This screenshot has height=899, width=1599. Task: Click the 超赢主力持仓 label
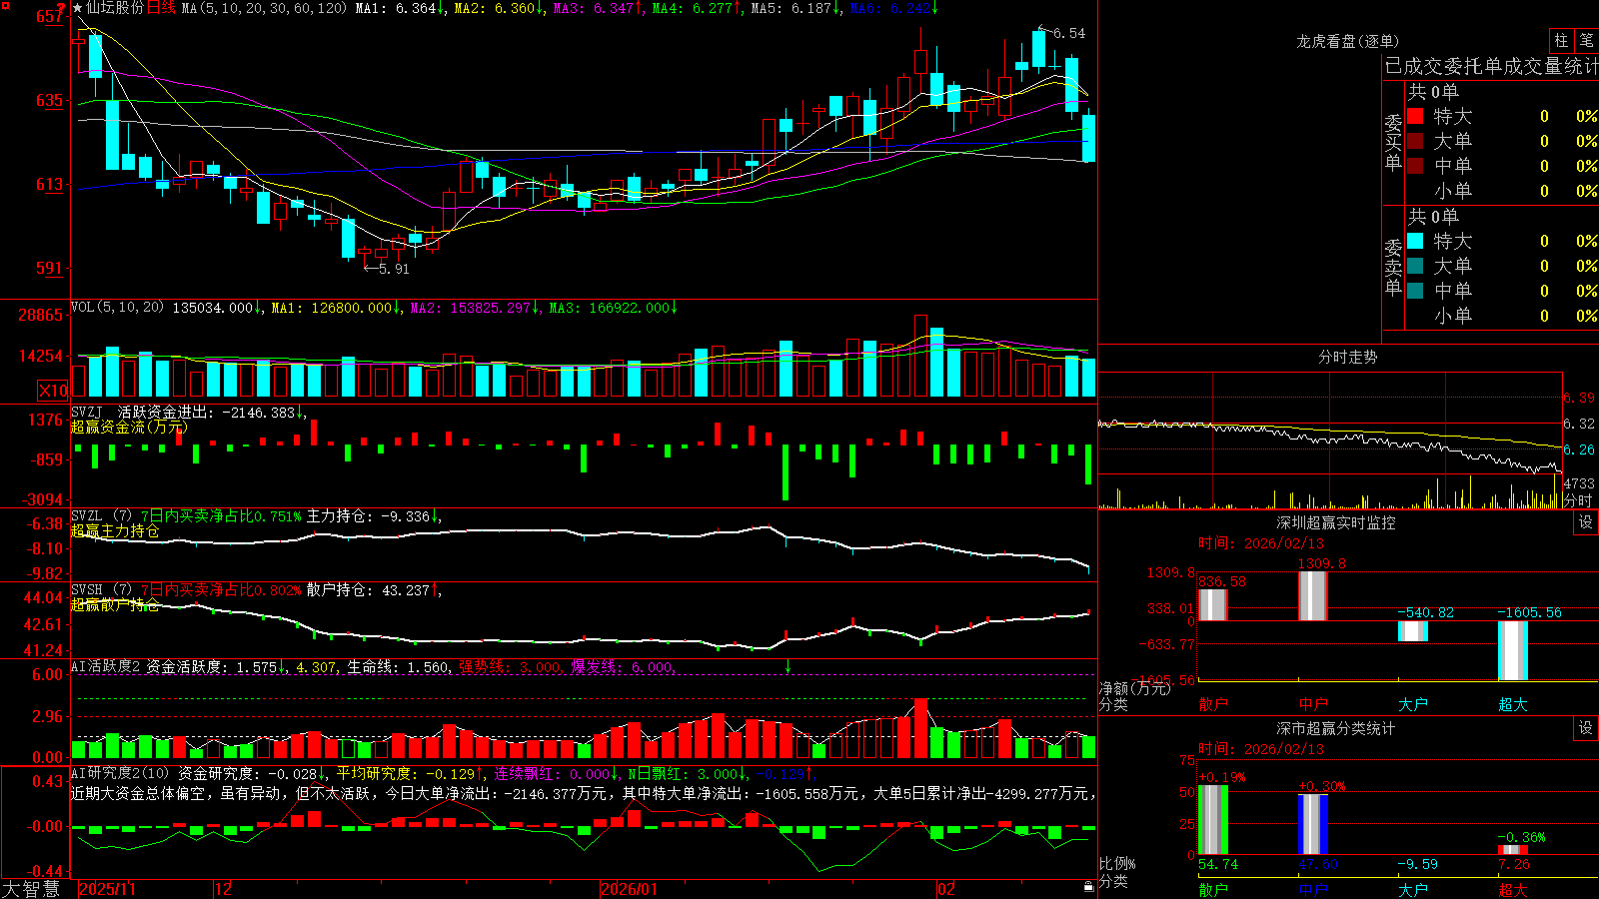coord(115,530)
